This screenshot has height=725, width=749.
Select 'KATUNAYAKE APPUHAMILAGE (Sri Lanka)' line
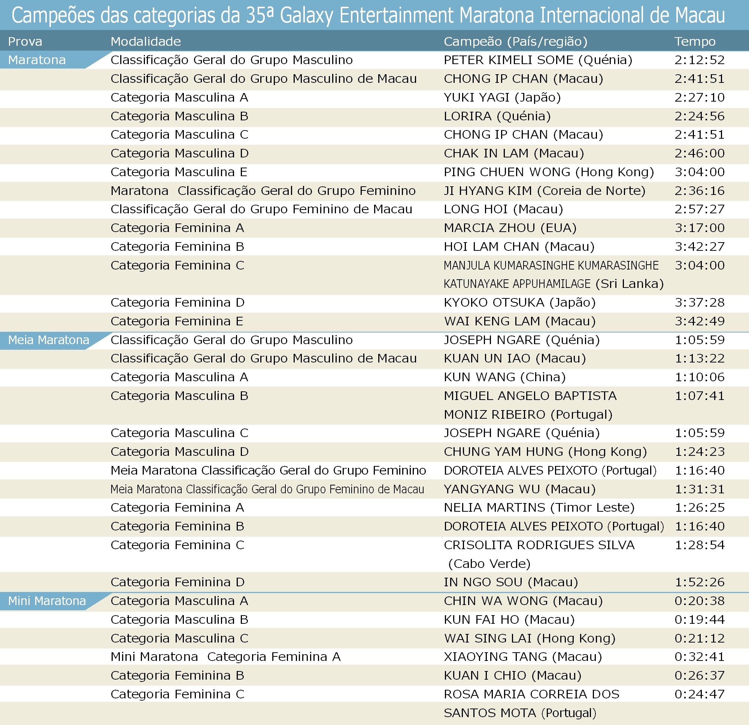[x=554, y=284]
